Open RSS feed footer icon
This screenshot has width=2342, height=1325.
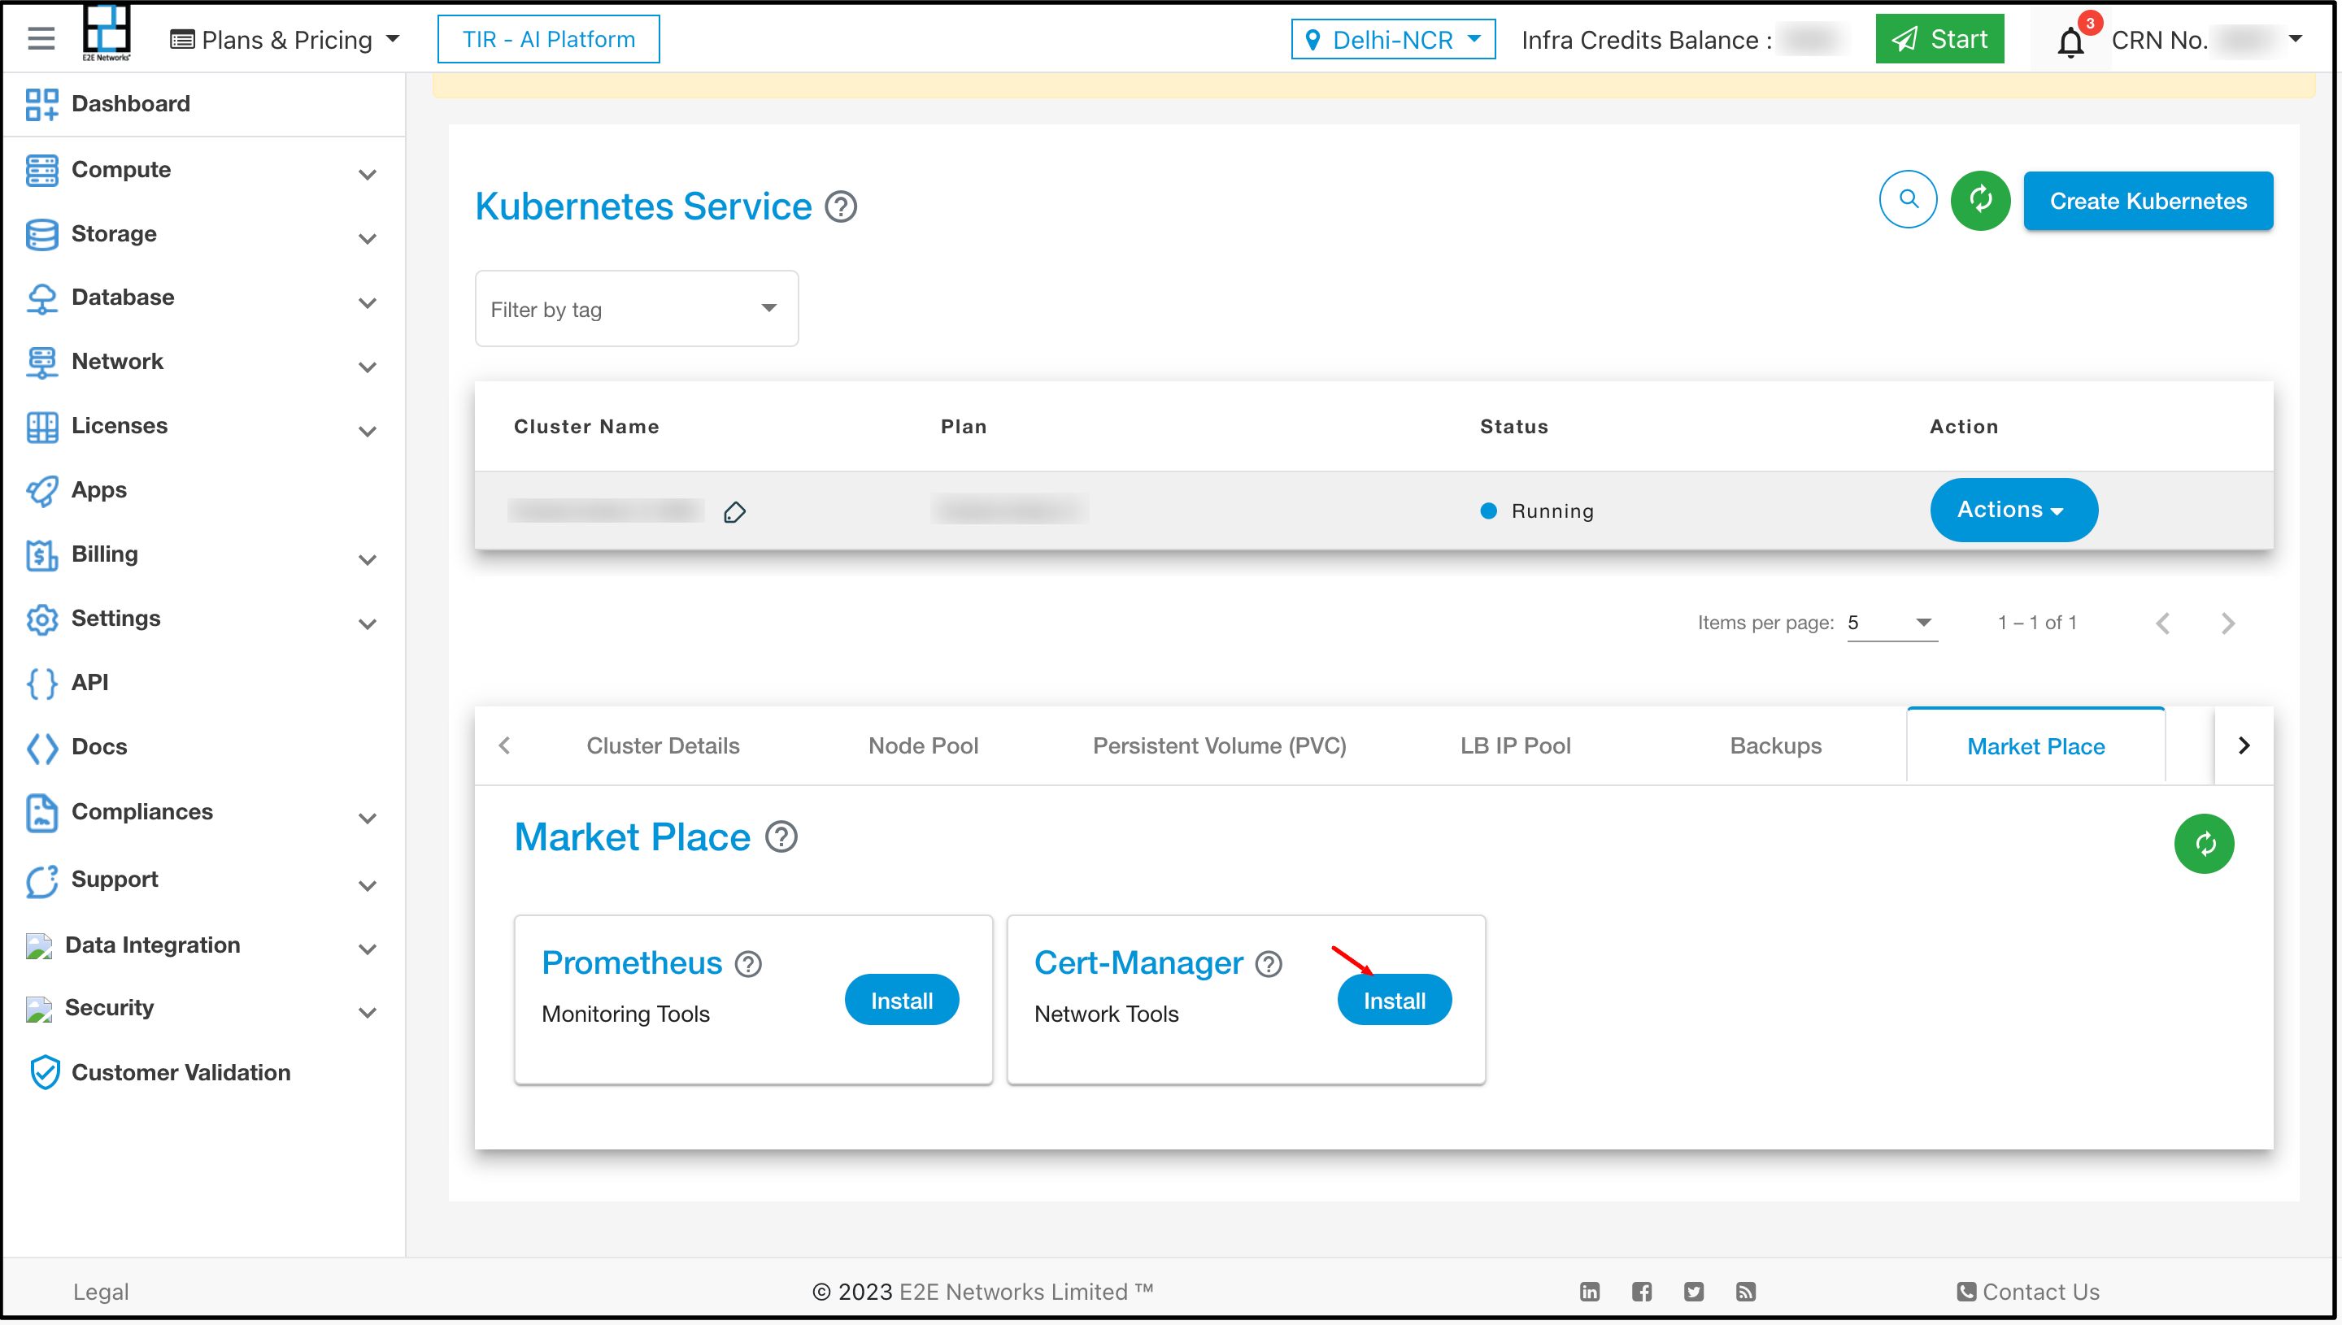[1745, 1292]
